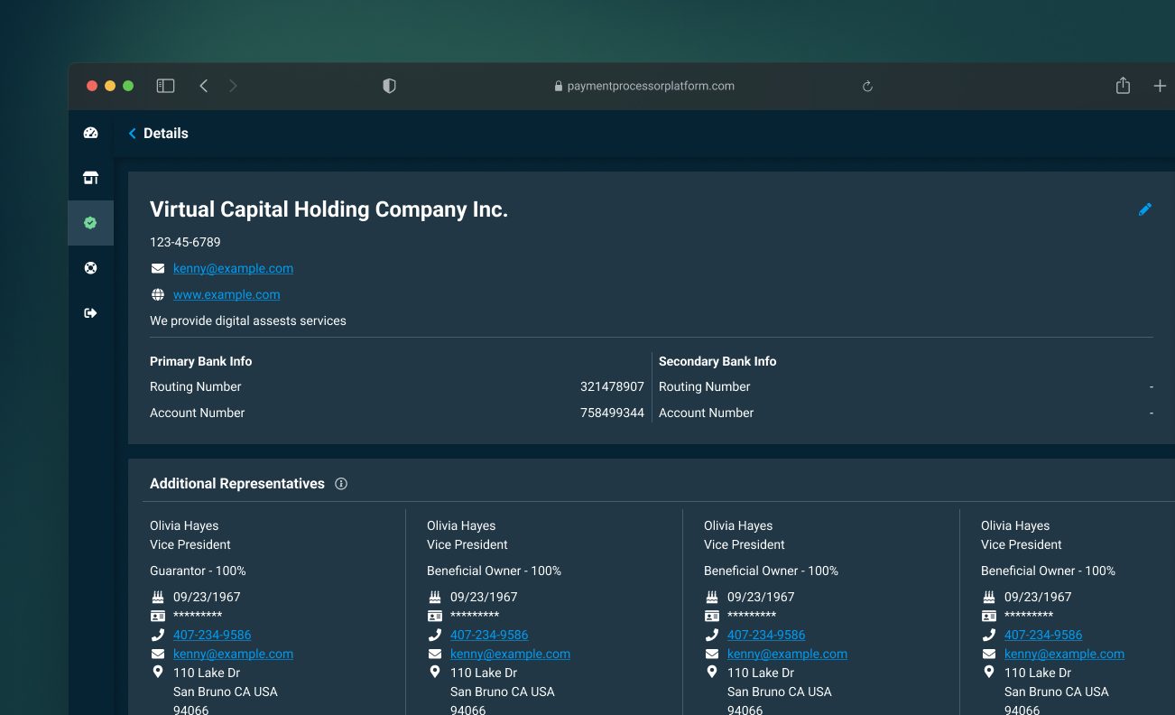Open the support lifebuoy sidebar icon
Viewport: 1175px width, 715px height.
90,268
